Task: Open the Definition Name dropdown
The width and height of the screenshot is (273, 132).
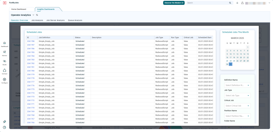Action: coord(238,85)
